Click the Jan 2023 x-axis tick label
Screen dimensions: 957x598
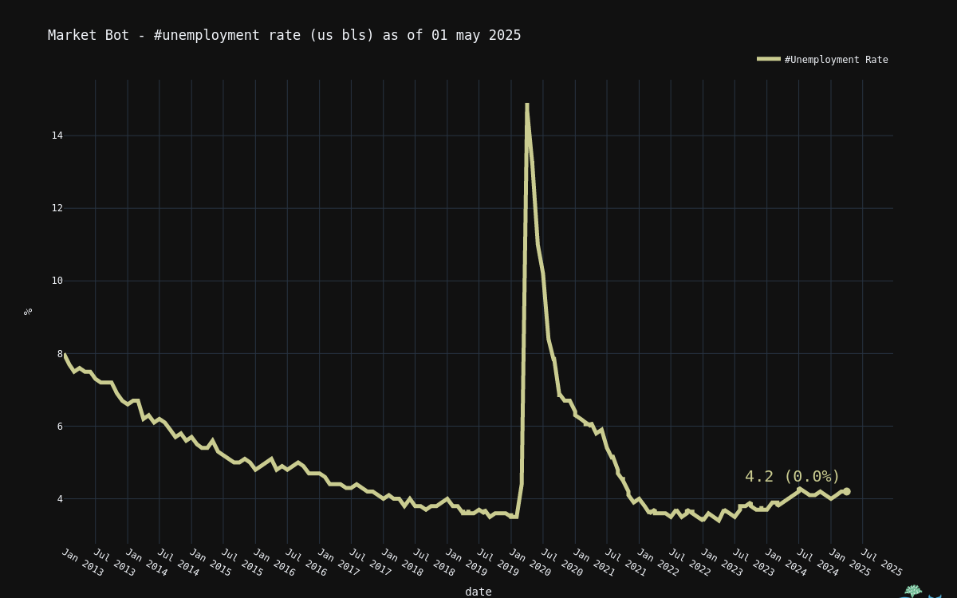[721, 562]
